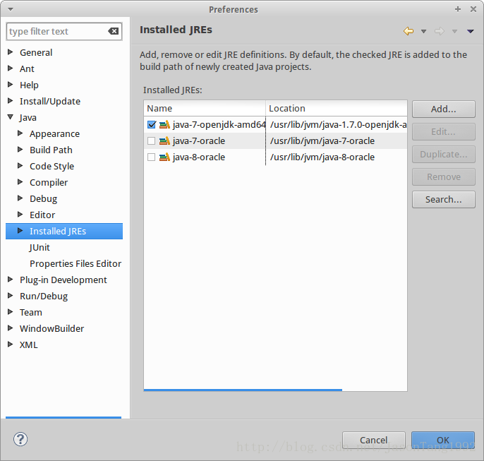This screenshot has height=461, width=484.
Task: Sort by the Name column header
Action: click(205, 109)
